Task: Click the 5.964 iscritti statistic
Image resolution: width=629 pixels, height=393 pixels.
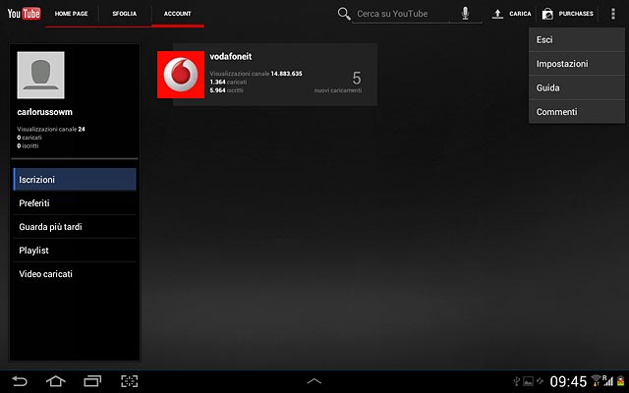Action: pos(227,90)
